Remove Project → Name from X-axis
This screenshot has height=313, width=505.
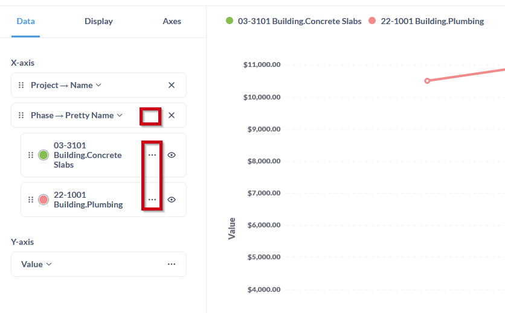pyautogui.click(x=172, y=85)
